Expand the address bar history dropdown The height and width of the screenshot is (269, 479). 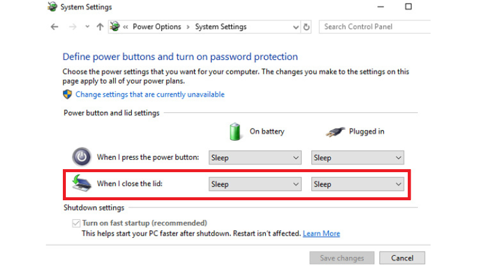(296, 27)
